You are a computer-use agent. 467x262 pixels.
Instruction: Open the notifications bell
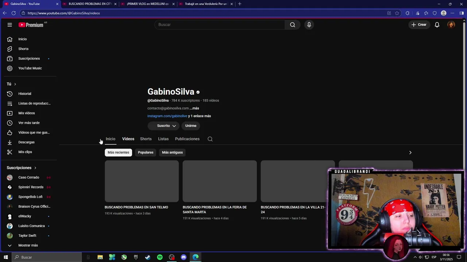[x=437, y=25]
